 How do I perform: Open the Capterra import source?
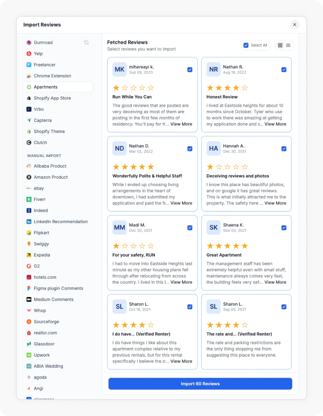44,120
